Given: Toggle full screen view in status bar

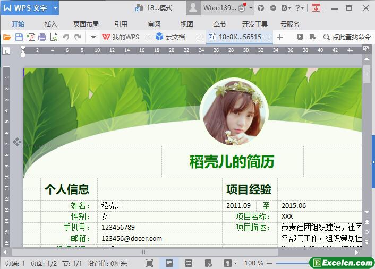Looking at the screenshot, I should pyautogui.click(x=149, y=263).
